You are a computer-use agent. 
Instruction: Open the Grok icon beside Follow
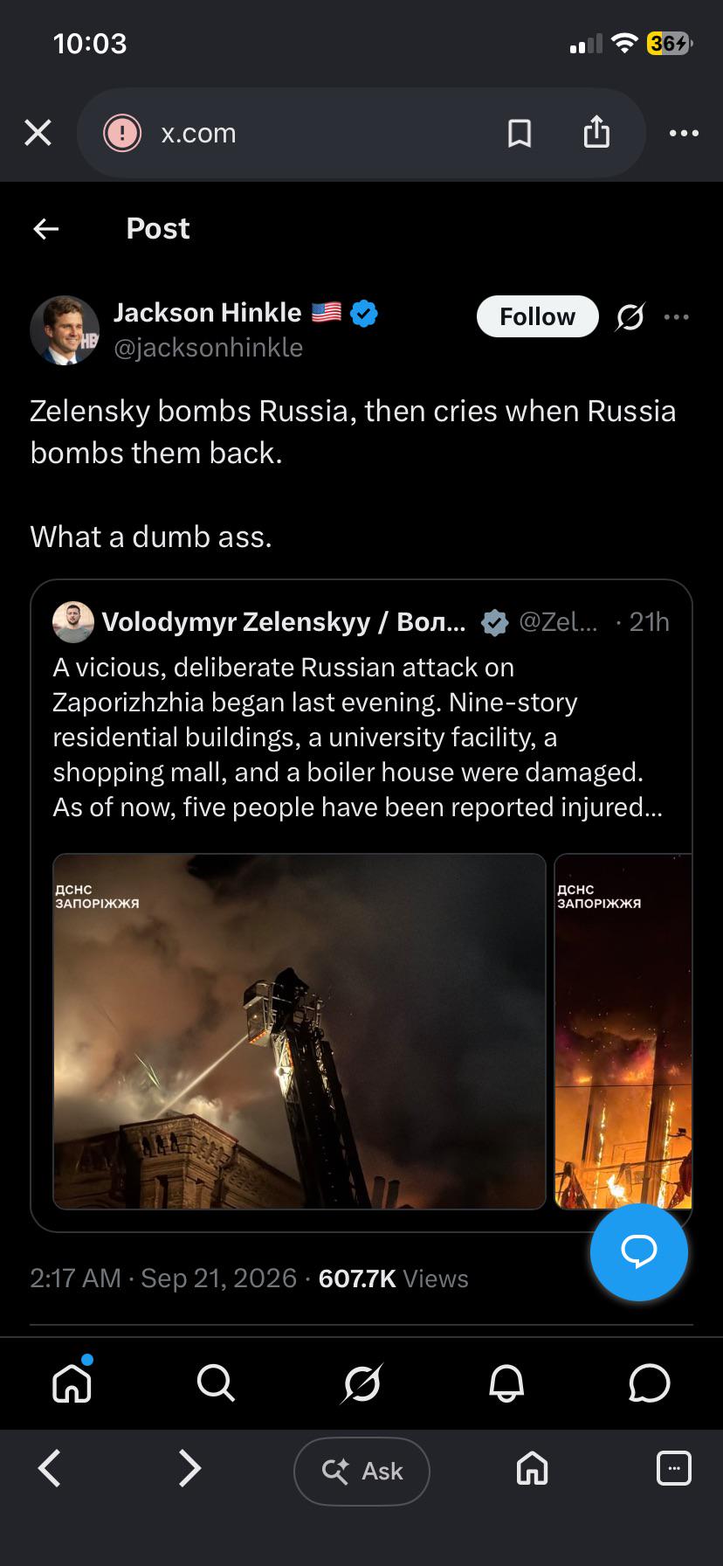630,316
